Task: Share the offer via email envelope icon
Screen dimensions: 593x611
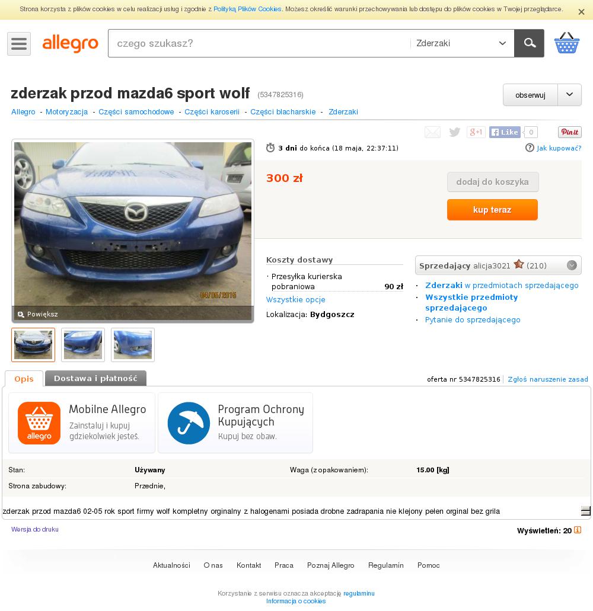Action: (x=432, y=132)
